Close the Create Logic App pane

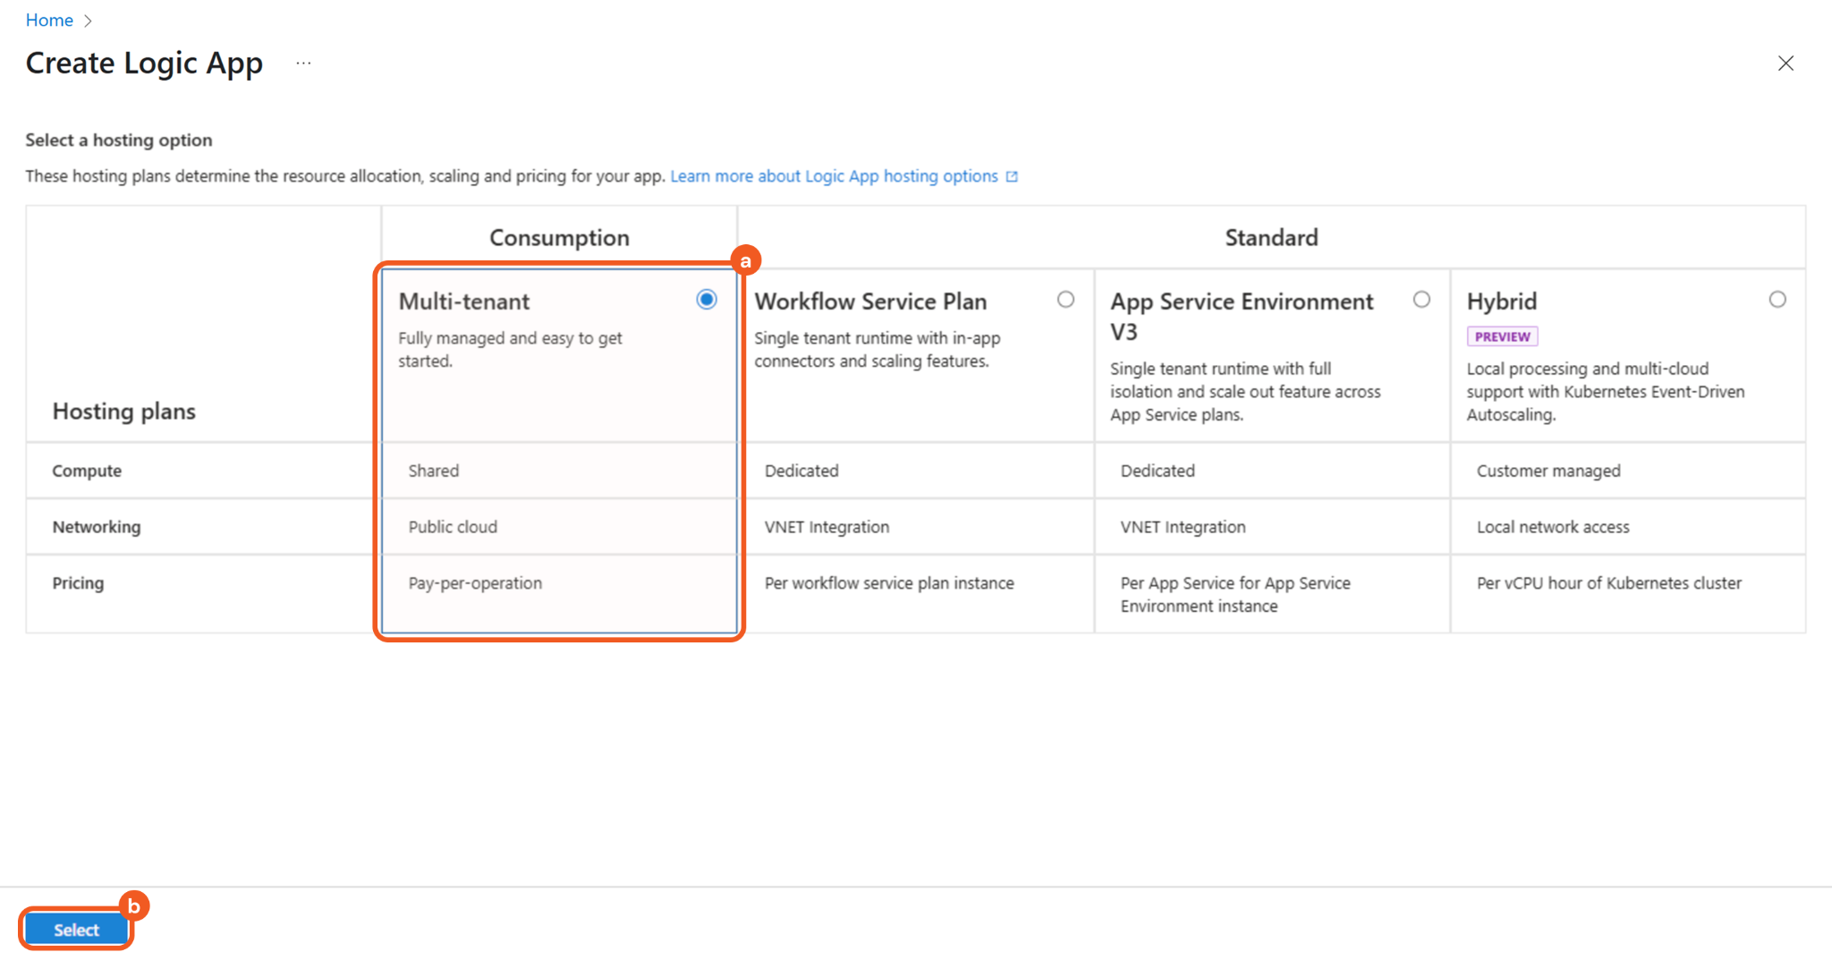1785,64
